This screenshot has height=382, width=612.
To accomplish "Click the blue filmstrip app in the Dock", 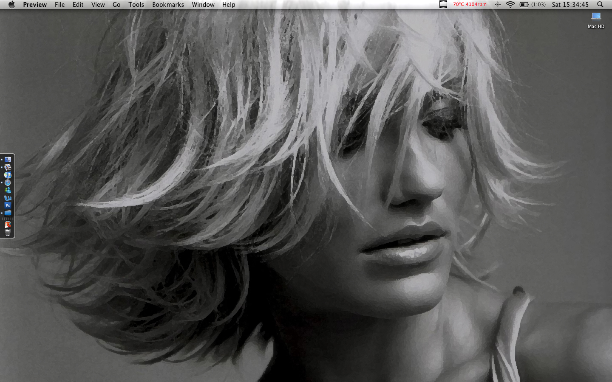I will pos(8,213).
